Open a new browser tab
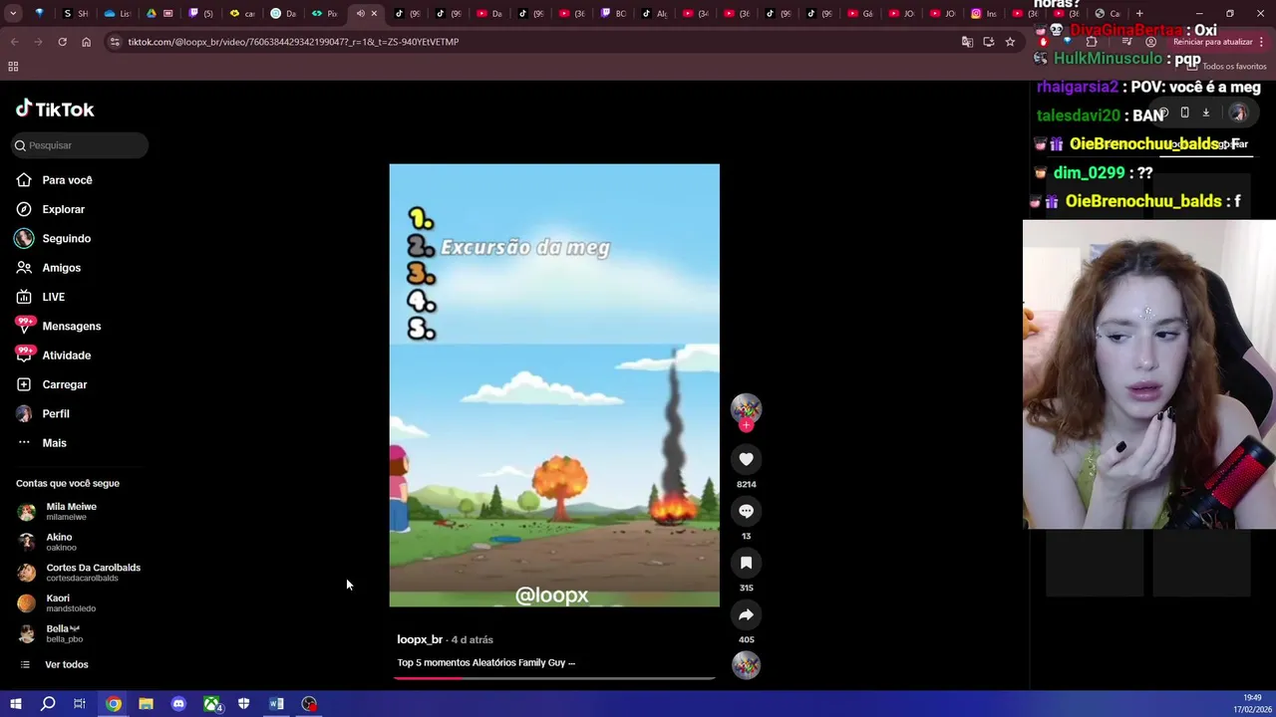 tap(1139, 13)
